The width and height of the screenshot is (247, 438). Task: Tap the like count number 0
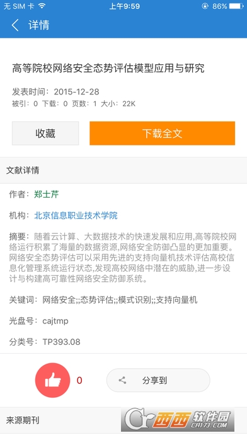point(79,380)
